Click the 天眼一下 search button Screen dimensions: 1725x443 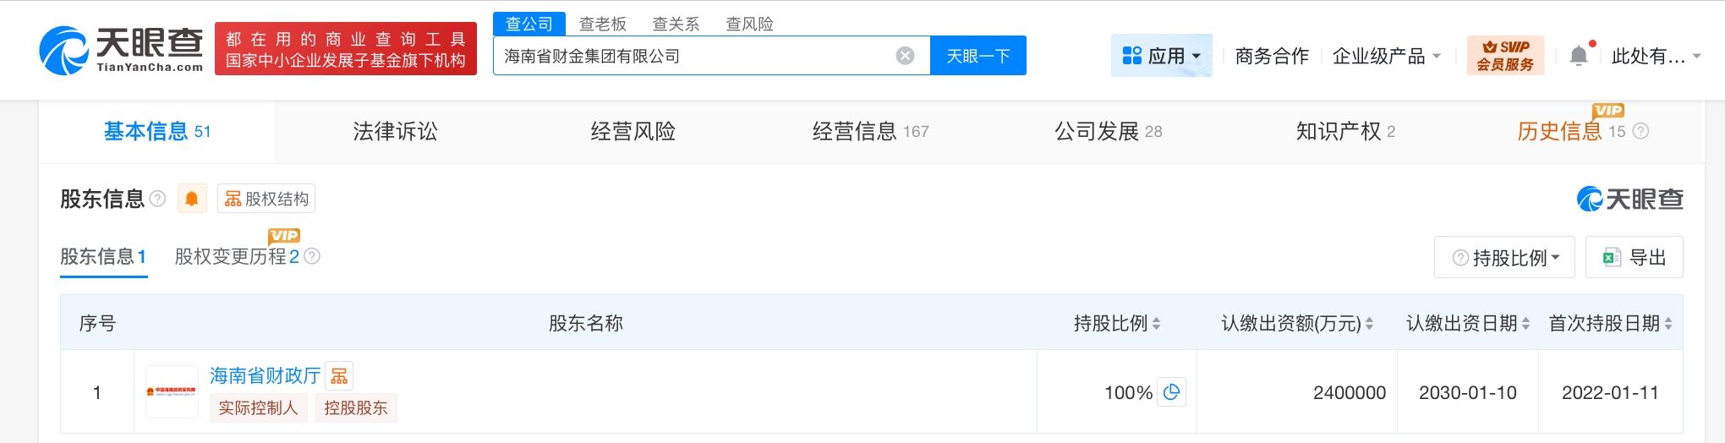pyautogui.click(x=977, y=56)
